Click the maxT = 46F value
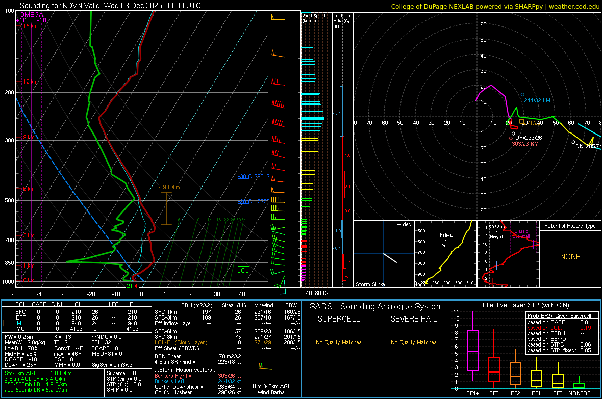 click(x=67, y=354)
